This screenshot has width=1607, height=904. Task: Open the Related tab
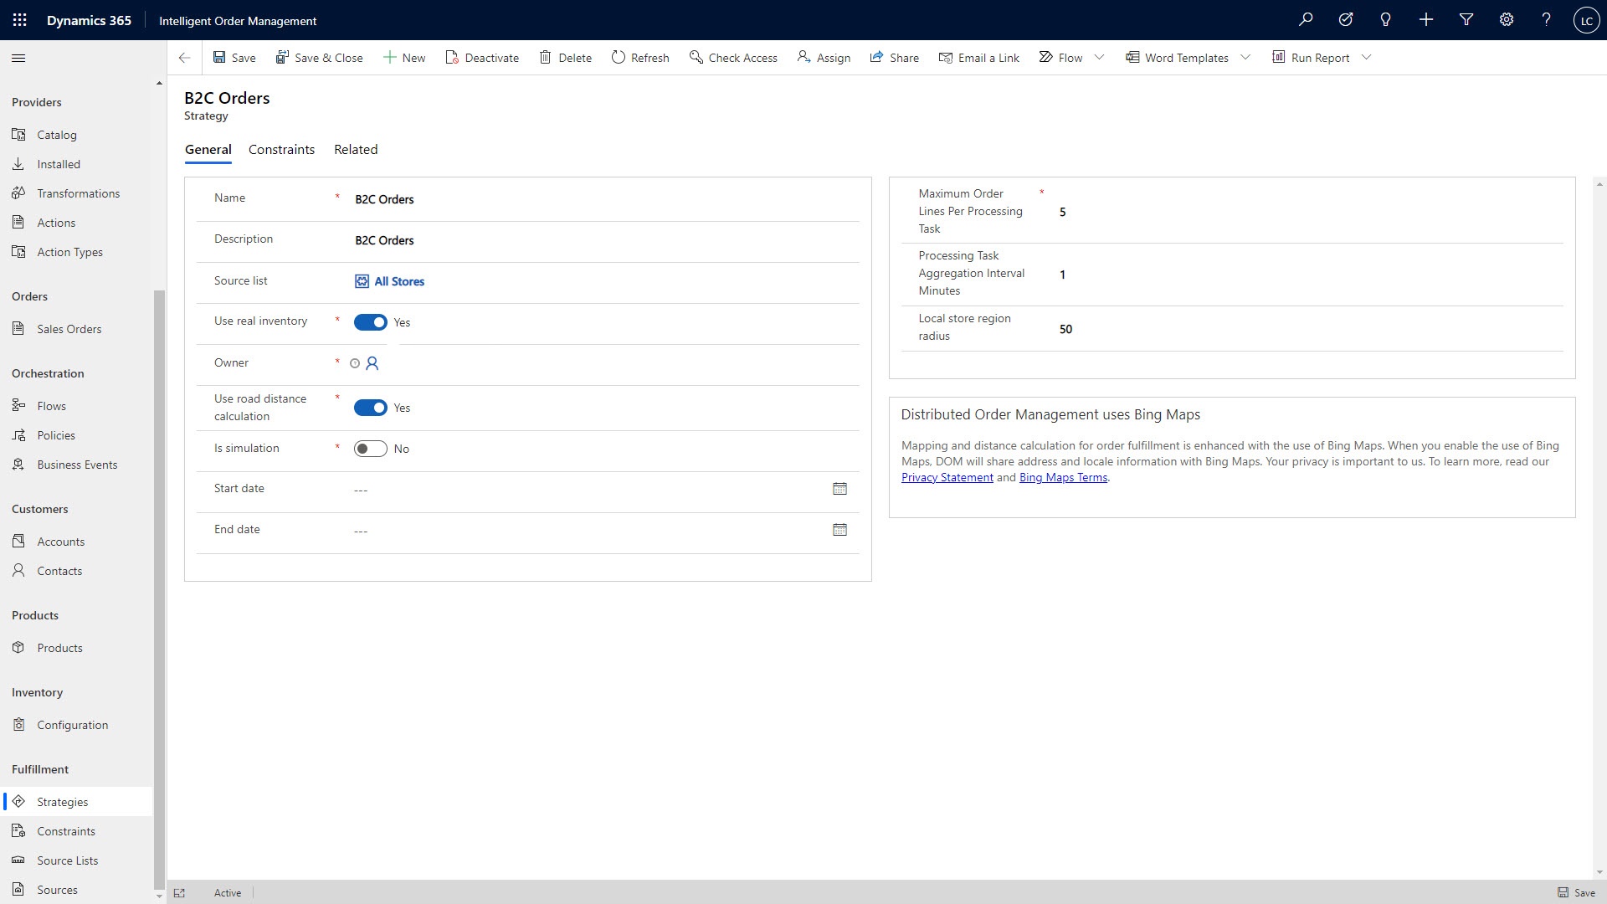point(356,150)
